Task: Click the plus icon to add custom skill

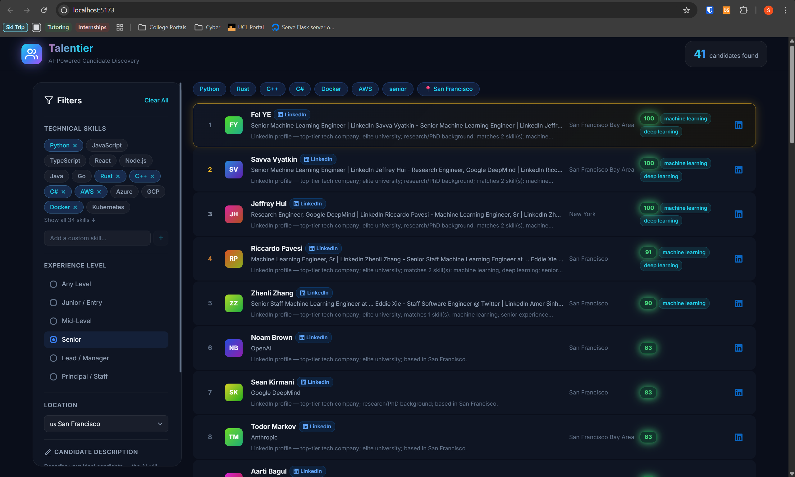Action: click(x=161, y=238)
